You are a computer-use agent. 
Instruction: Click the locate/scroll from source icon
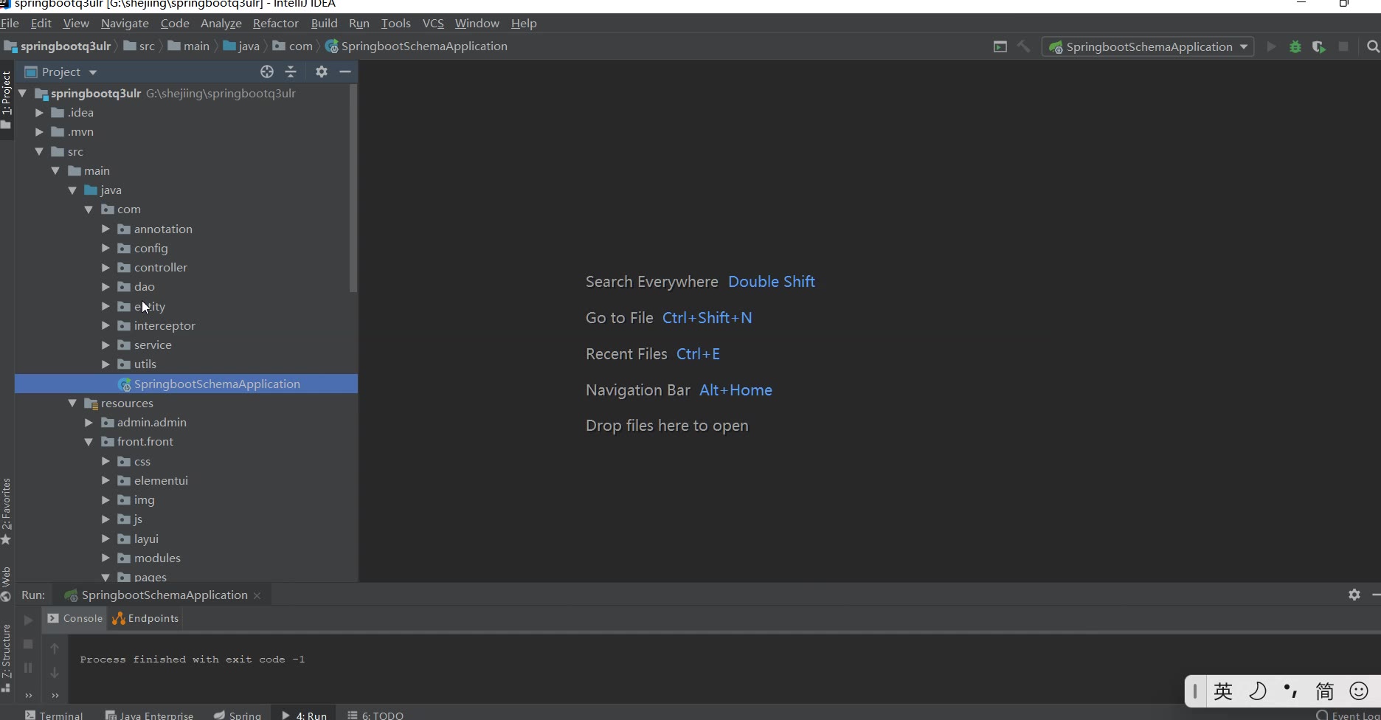[x=267, y=72]
